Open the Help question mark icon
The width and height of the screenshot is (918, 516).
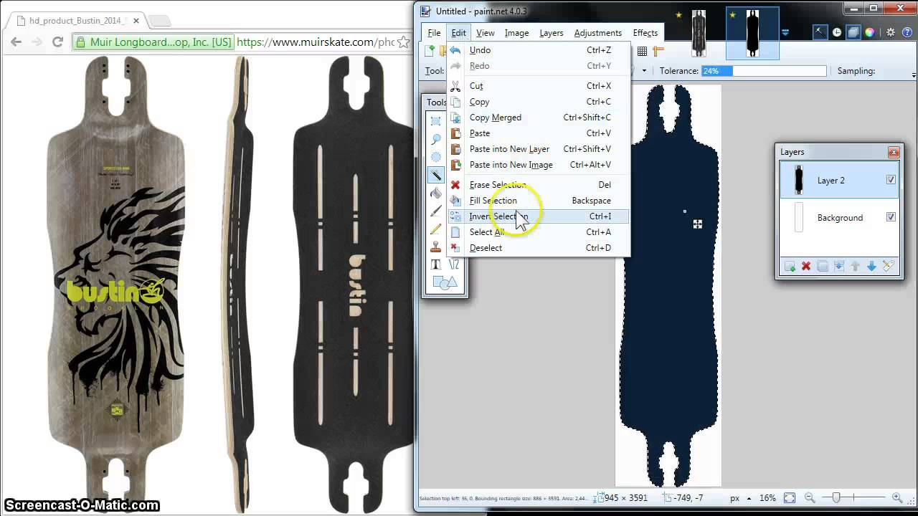[x=907, y=32]
